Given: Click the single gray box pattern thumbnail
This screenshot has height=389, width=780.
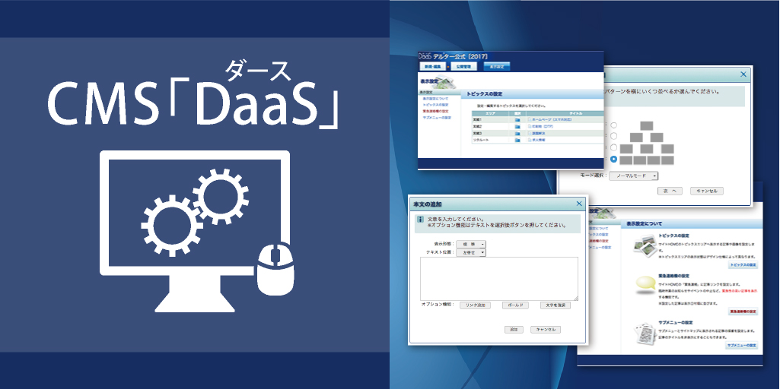Looking at the screenshot, I should click(647, 125).
